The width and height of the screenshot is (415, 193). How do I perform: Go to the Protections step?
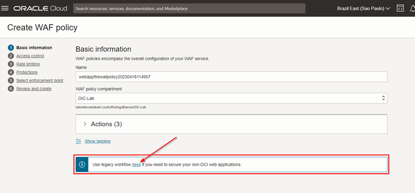[x=27, y=73]
